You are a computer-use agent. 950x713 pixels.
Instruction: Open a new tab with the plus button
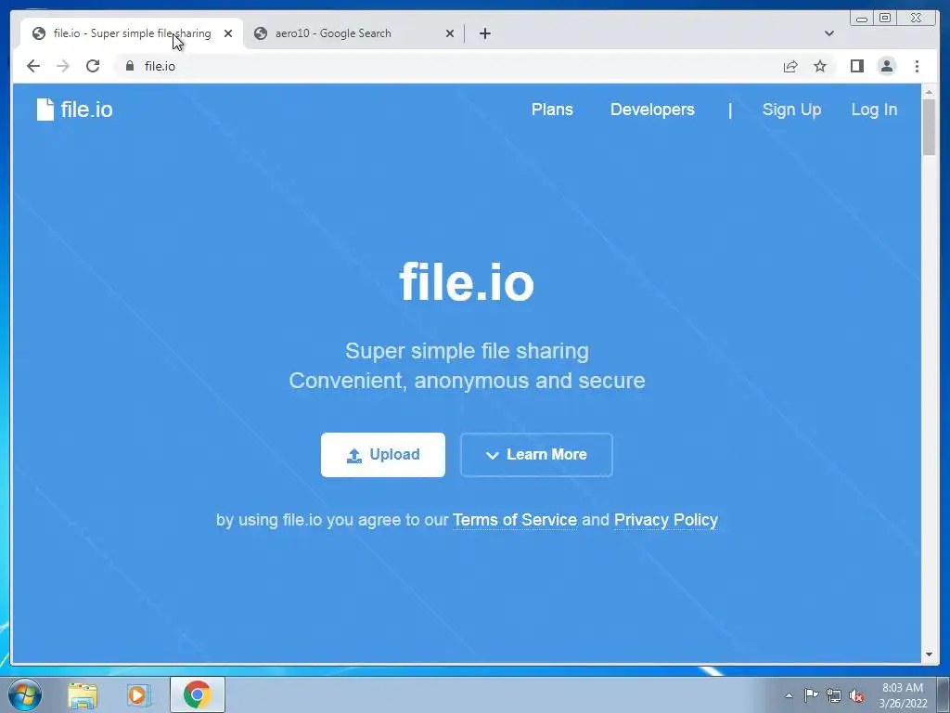[484, 33]
